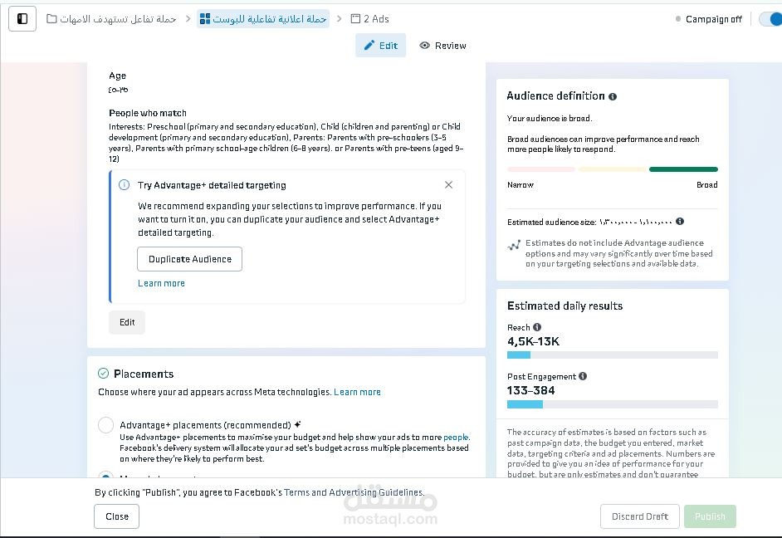Viewport: 782px width, 538px height.
Task: Click the Post Engagement info icon
Action: (583, 376)
